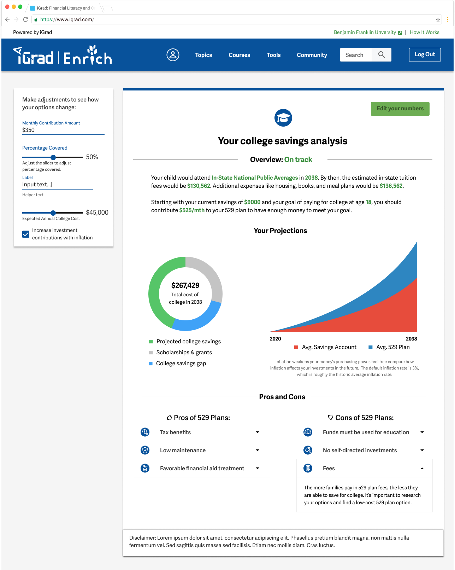Click the red Avg. Savings Account legend square

click(x=296, y=347)
